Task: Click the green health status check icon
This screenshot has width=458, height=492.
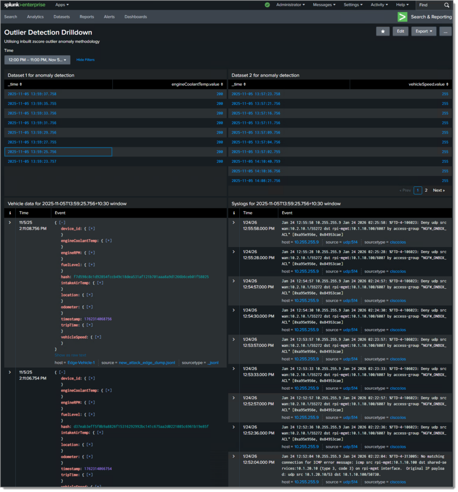Action: click(x=267, y=5)
